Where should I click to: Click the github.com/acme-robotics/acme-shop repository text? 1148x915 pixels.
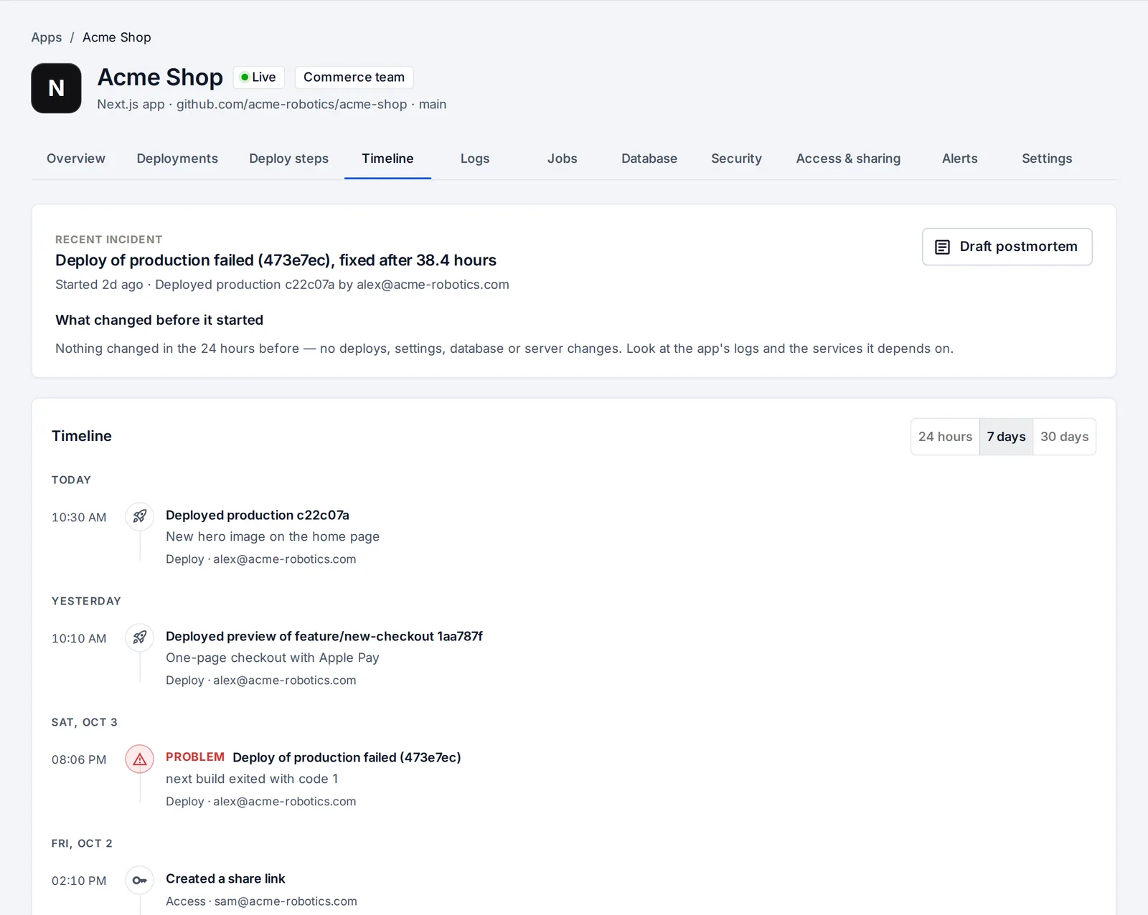(x=292, y=104)
